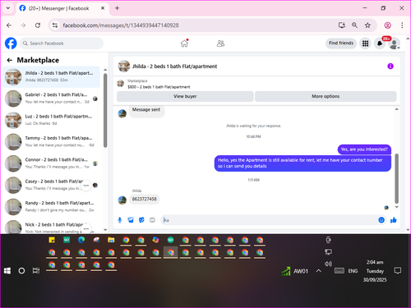Open the account profile picture menu
The width and height of the screenshot is (411, 308).
pyautogui.click(x=394, y=44)
